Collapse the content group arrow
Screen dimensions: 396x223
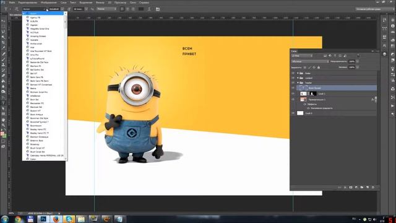[298, 78]
